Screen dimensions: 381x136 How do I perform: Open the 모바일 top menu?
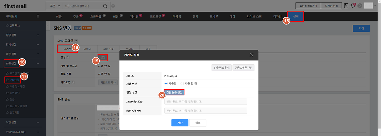(x=214, y=17)
